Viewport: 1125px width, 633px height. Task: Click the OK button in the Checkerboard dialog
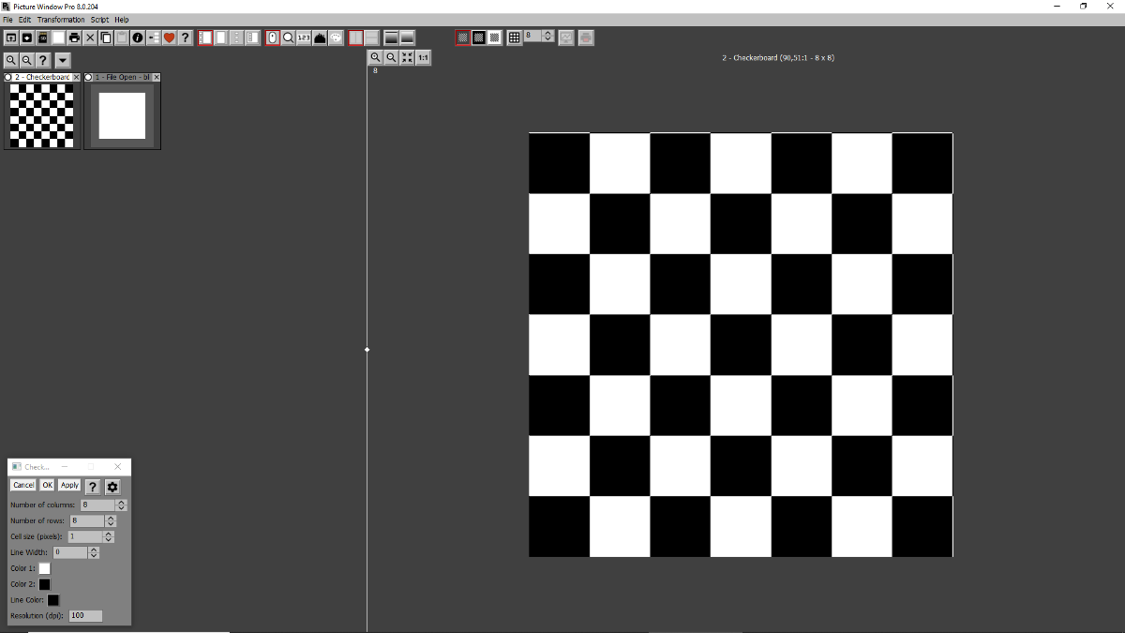pos(47,486)
